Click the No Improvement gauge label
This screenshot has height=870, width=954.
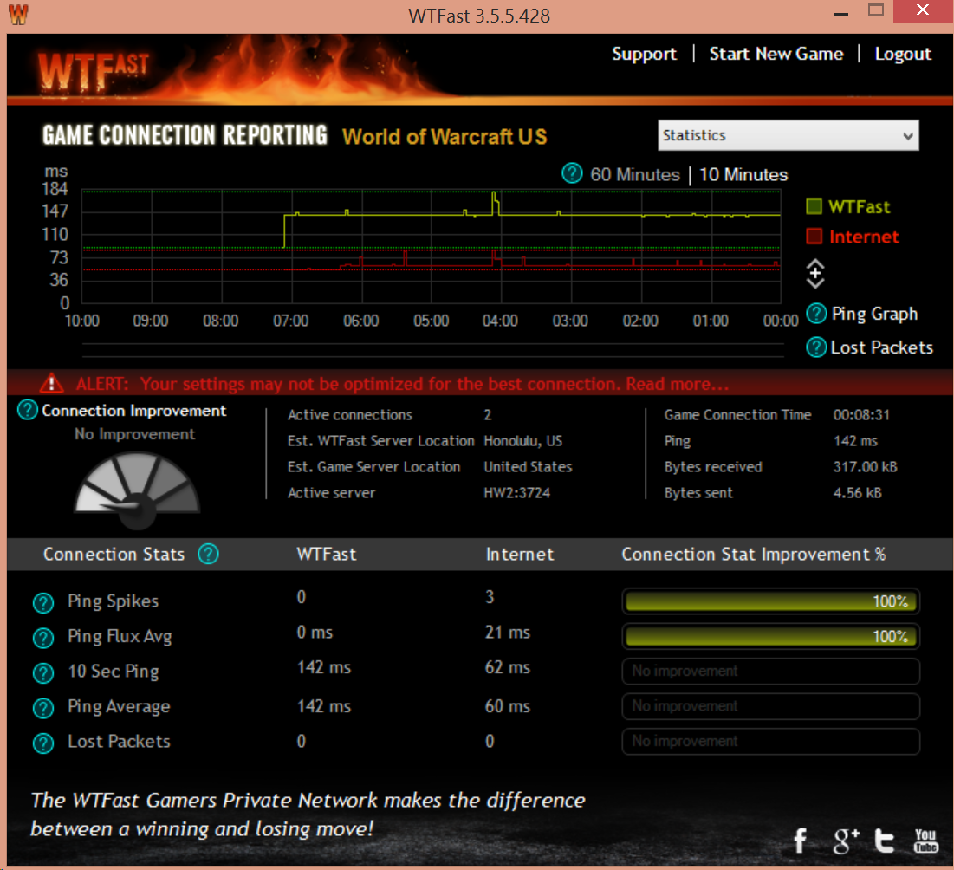(x=134, y=434)
